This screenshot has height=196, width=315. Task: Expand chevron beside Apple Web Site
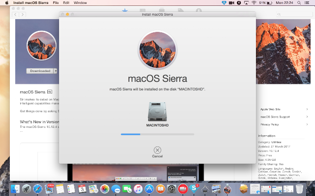[x=307, y=109]
